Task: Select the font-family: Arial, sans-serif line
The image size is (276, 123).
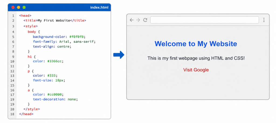Action: click(x=64, y=42)
